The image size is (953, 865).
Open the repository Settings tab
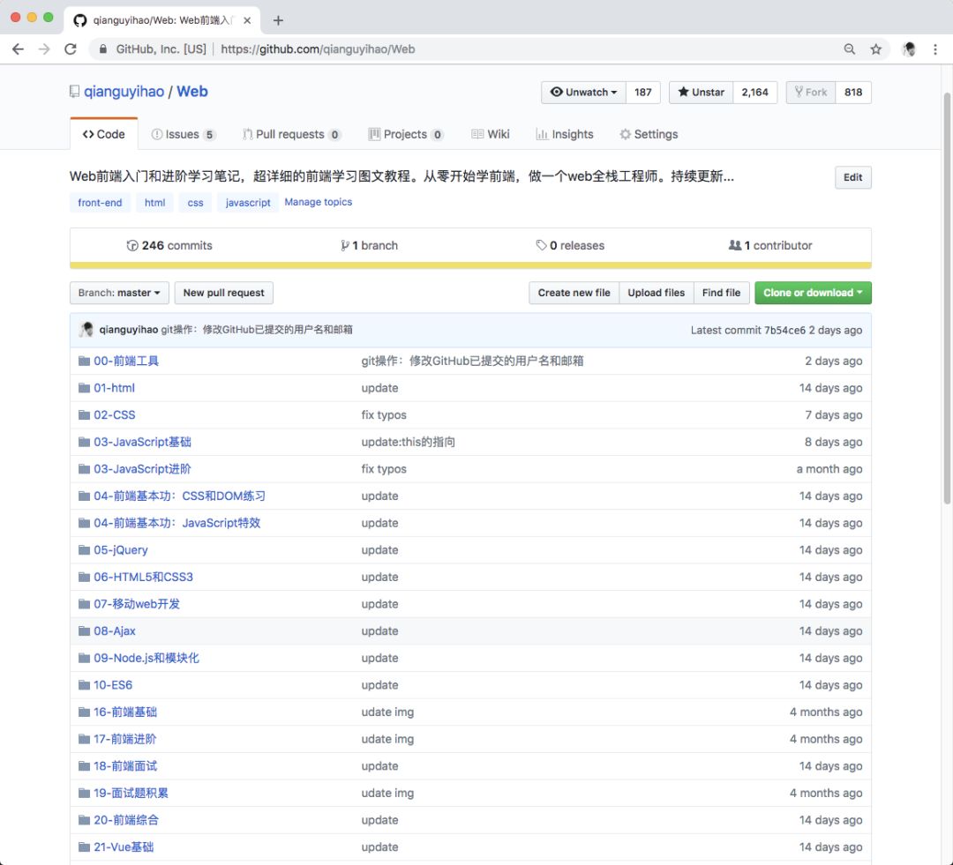(x=649, y=134)
